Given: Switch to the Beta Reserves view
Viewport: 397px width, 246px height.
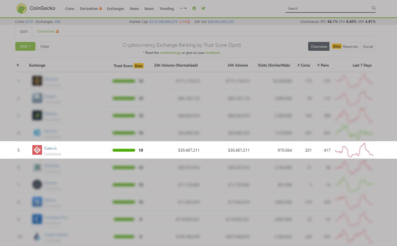Looking at the screenshot, I should click(345, 46).
